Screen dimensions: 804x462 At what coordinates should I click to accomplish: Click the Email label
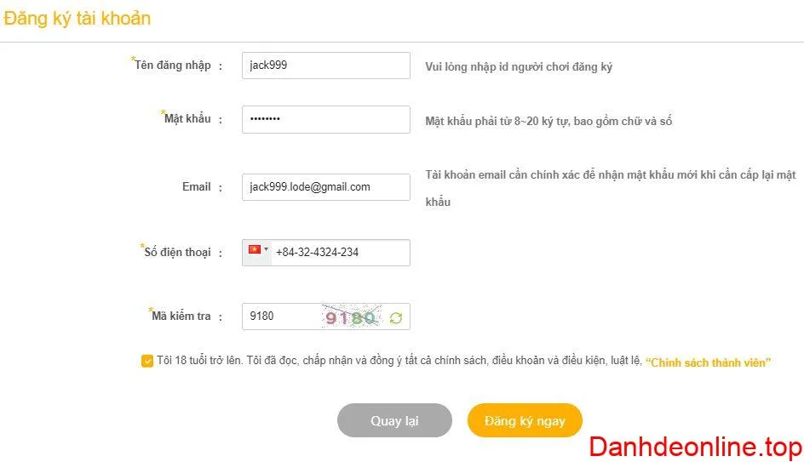[197, 186]
